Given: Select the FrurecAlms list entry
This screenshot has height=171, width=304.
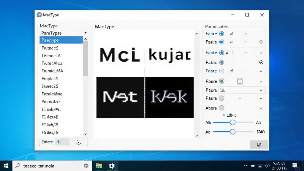Looking at the screenshot, I should click(61, 63).
